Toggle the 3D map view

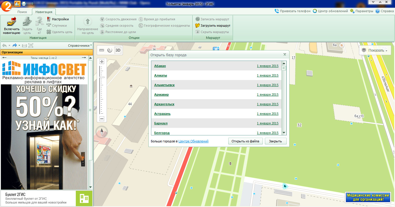(x=118, y=50)
